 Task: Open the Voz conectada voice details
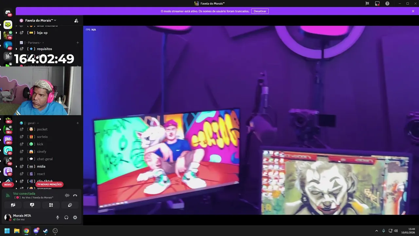click(24, 193)
